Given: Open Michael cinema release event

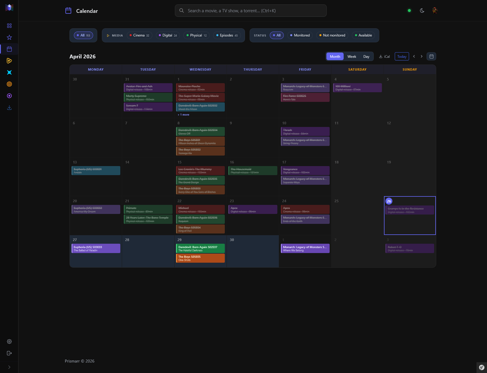Looking at the screenshot, I should click(x=200, y=210).
